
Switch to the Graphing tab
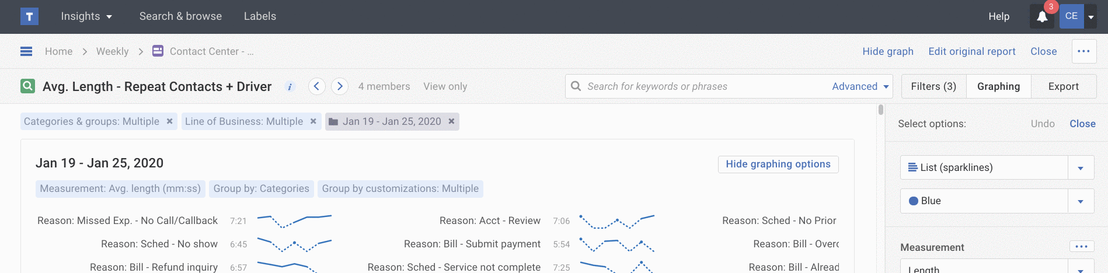pyautogui.click(x=998, y=86)
